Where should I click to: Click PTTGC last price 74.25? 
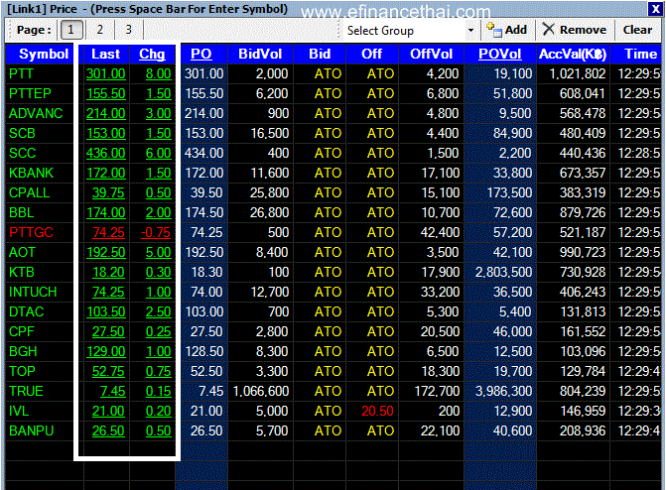[109, 233]
